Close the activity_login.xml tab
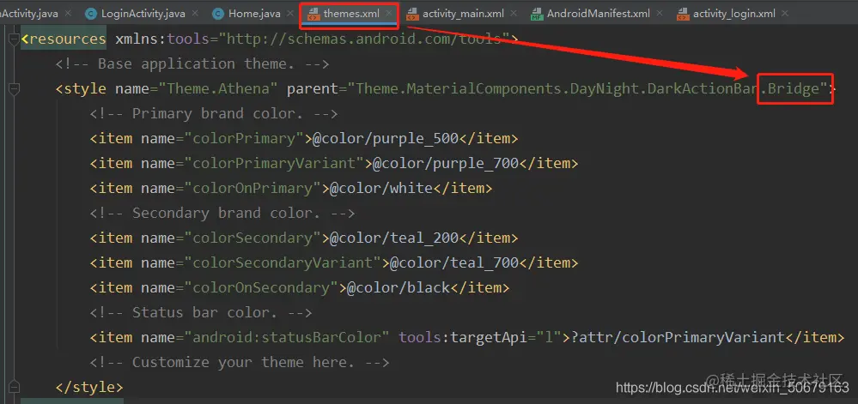The height and width of the screenshot is (404, 858). (x=787, y=13)
